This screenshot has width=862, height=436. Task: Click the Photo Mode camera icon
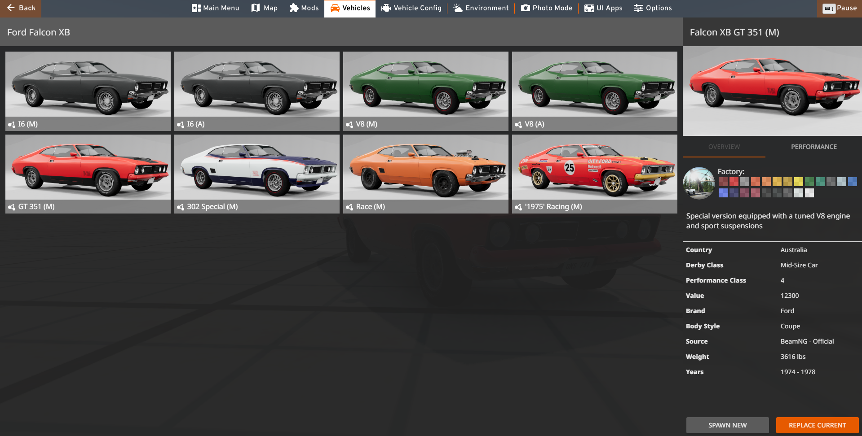point(525,8)
